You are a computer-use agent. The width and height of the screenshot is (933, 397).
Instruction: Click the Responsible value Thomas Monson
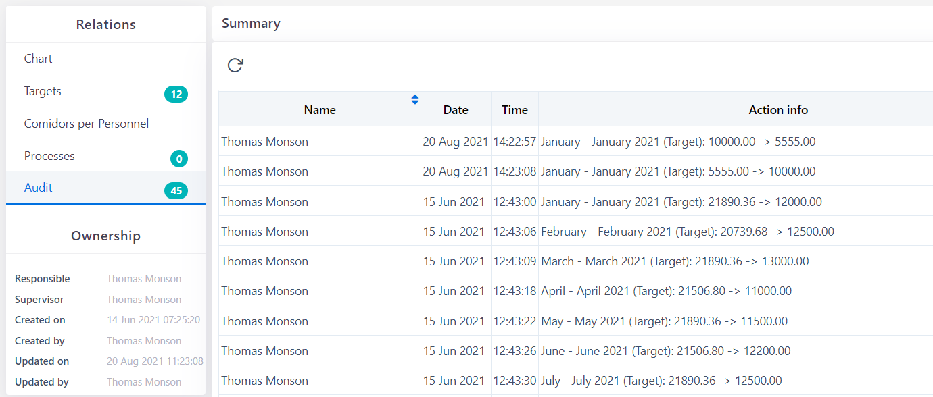click(x=144, y=279)
